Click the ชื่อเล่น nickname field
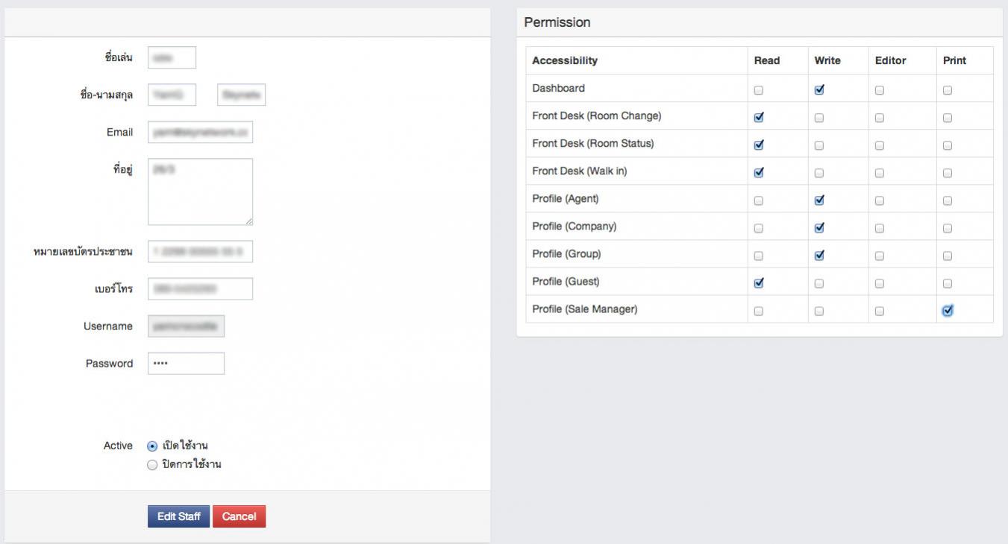This screenshot has width=1008, height=544. (x=172, y=57)
